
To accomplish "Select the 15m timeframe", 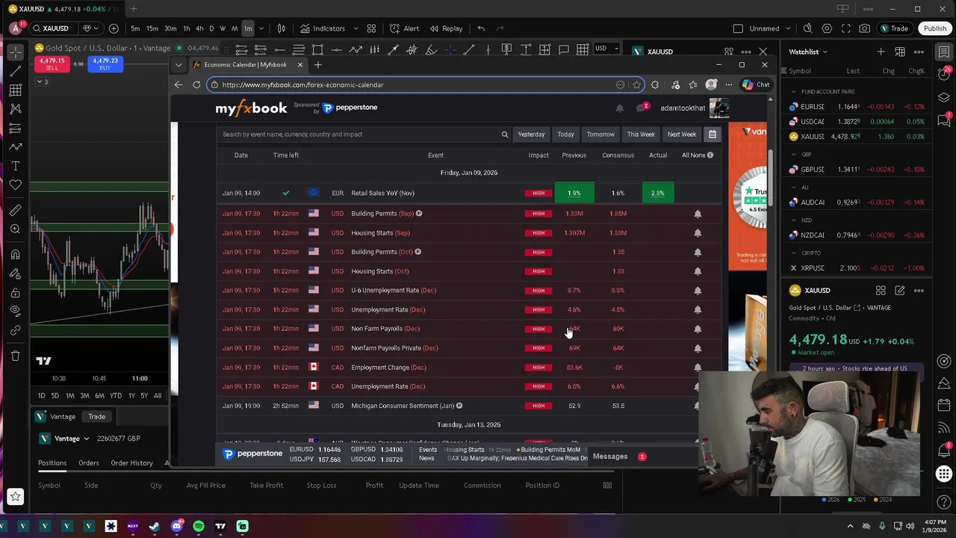I will point(152,28).
